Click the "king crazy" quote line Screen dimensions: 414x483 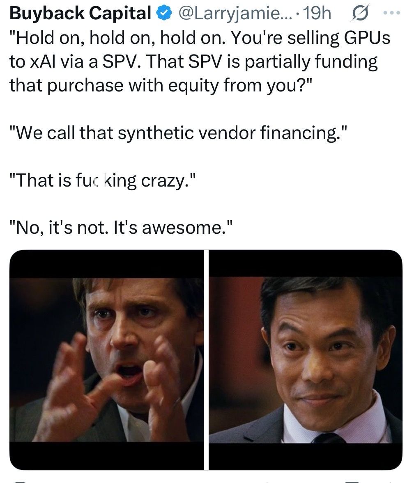pyautogui.click(x=103, y=180)
